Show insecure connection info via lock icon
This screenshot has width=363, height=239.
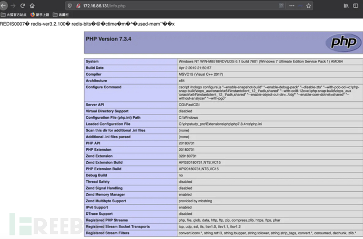78,5
